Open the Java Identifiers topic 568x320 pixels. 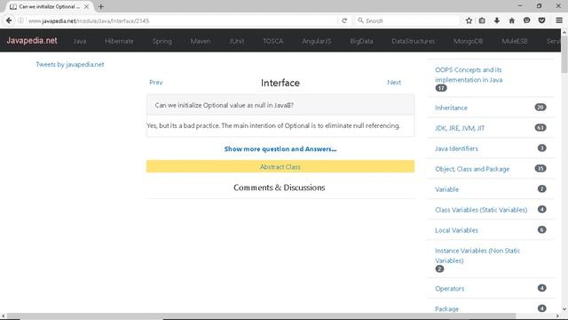(x=456, y=148)
